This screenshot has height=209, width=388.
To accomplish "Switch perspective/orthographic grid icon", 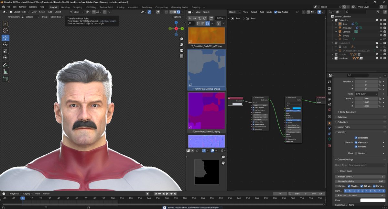I will 181,56.
